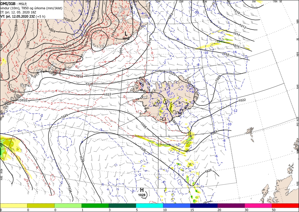Screen dimensions: 299x212
Task: Click the high pressure "H" marker
Action: click(x=142, y=190)
